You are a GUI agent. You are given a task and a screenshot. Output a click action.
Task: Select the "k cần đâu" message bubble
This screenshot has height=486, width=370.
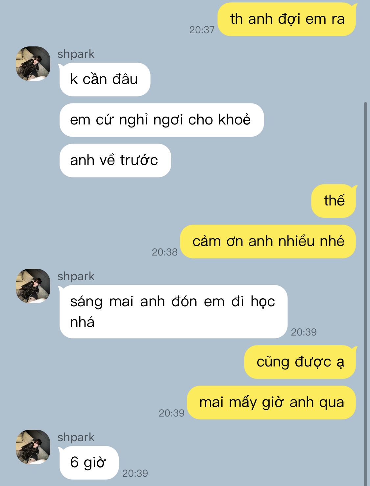(x=105, y=79)
